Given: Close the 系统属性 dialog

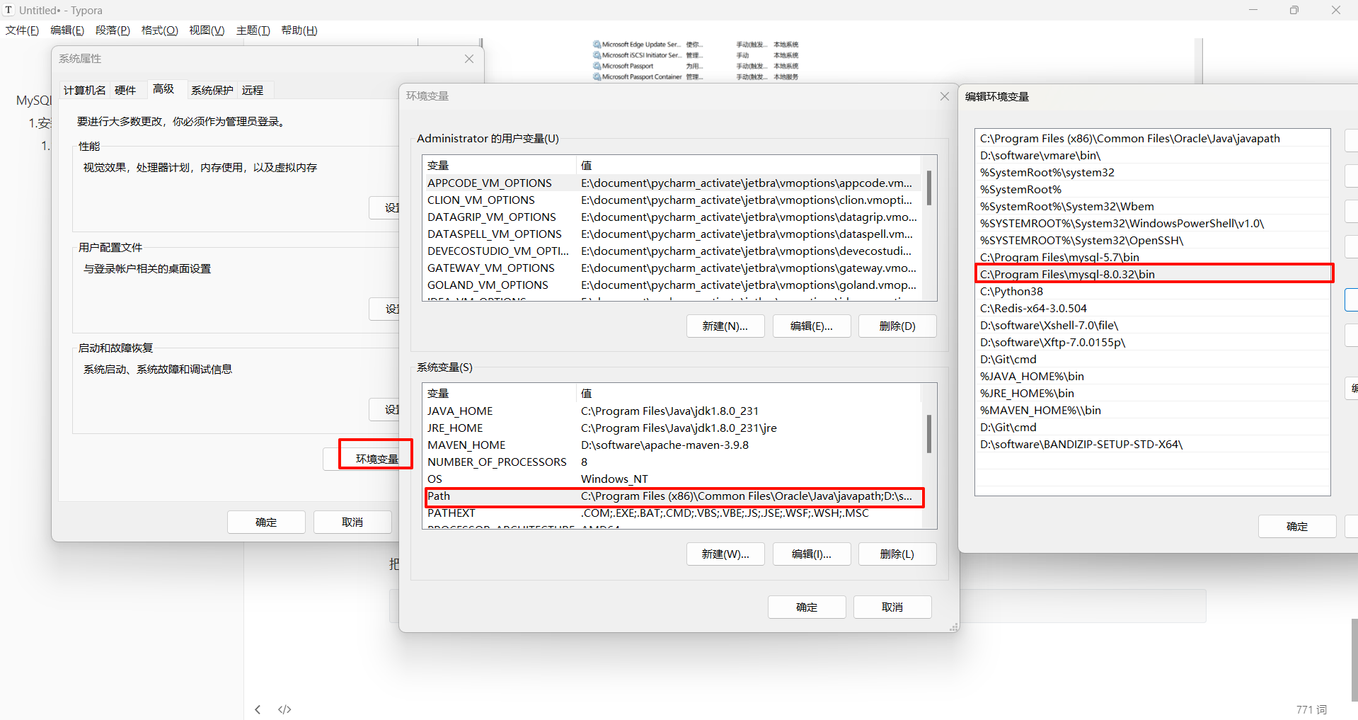Looking at the screenshot, I should pos(469,59).
